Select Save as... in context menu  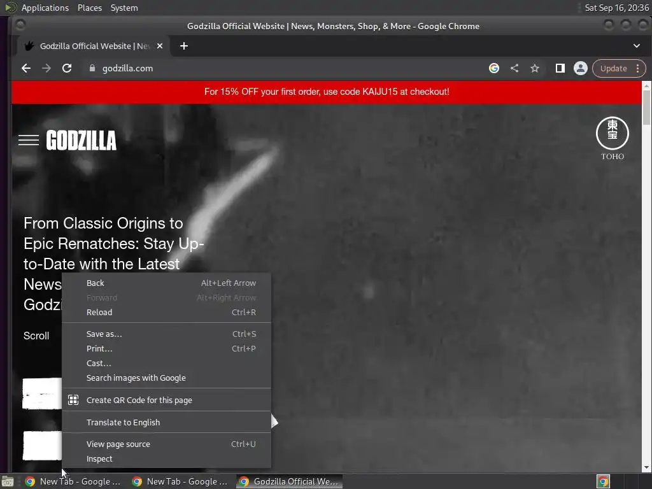click(x=166, y=334)
